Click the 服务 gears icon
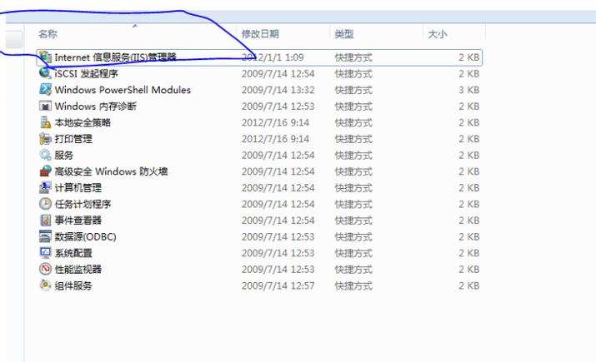The image size is (596, 362). (x=45, y=155)
